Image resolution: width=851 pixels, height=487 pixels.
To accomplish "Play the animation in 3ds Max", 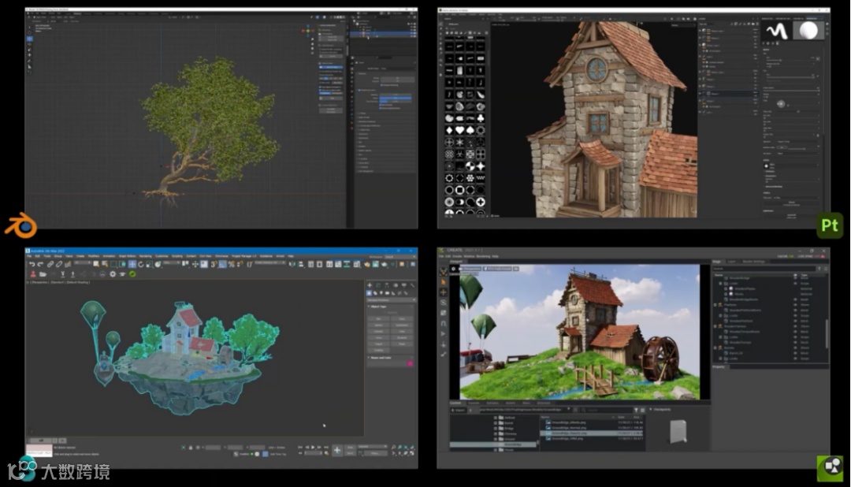I will pos(313,447).
